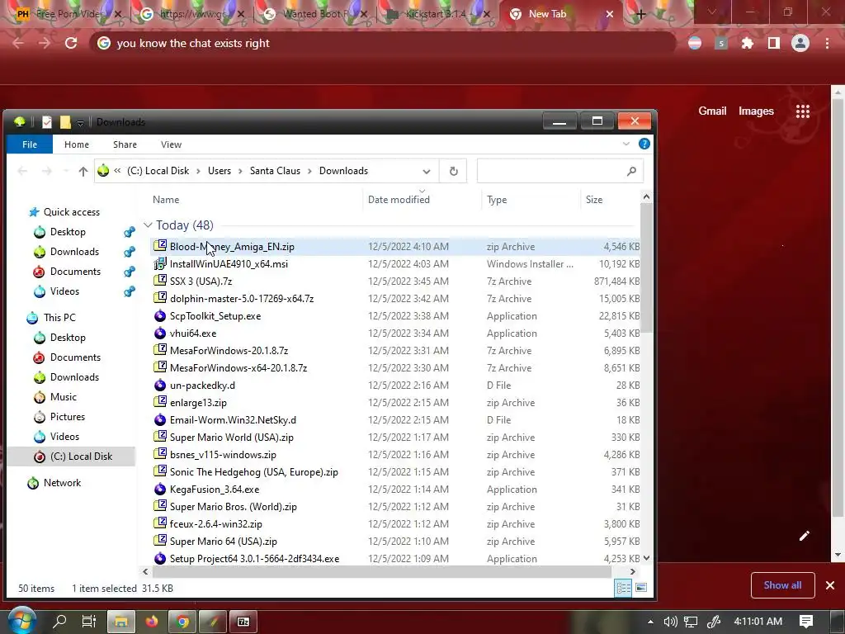Select SSX 3 (USA).7z archive
The height and width of the screenshot is (634, 845).
pos(201,281)
